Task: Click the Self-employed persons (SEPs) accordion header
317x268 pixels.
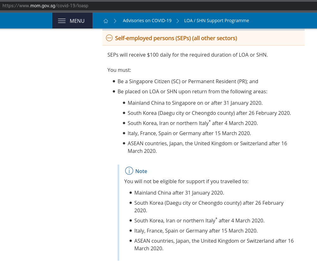Action: (x=176, y=38)
